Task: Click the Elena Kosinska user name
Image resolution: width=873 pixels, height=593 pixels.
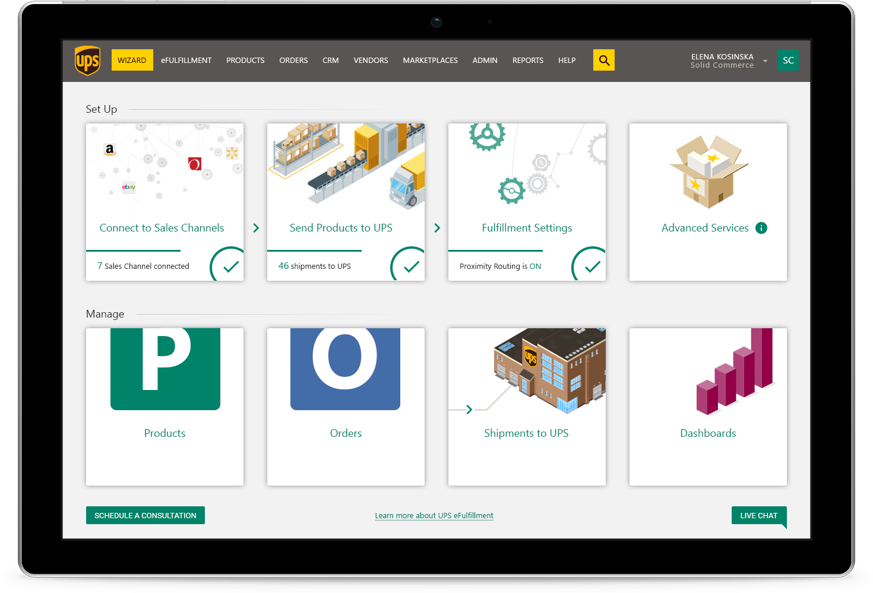Action: [722, 57]
